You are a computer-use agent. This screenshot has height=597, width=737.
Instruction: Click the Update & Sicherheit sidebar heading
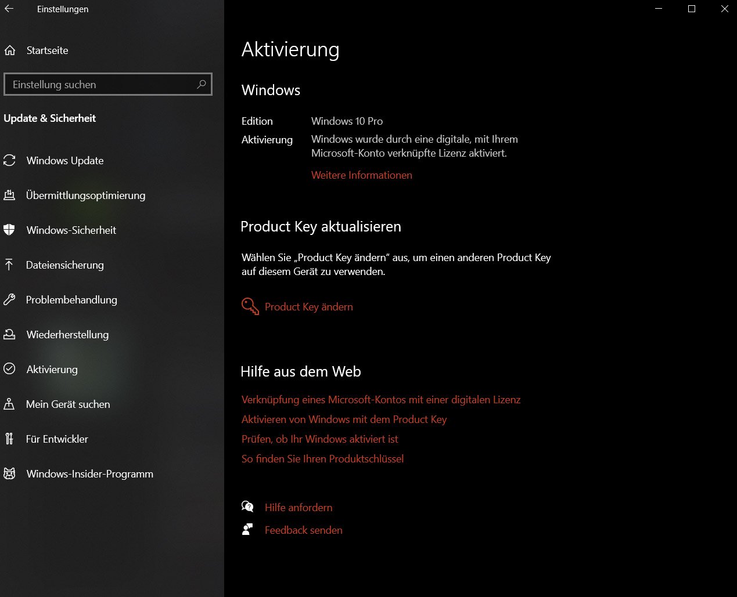(50, 118)
